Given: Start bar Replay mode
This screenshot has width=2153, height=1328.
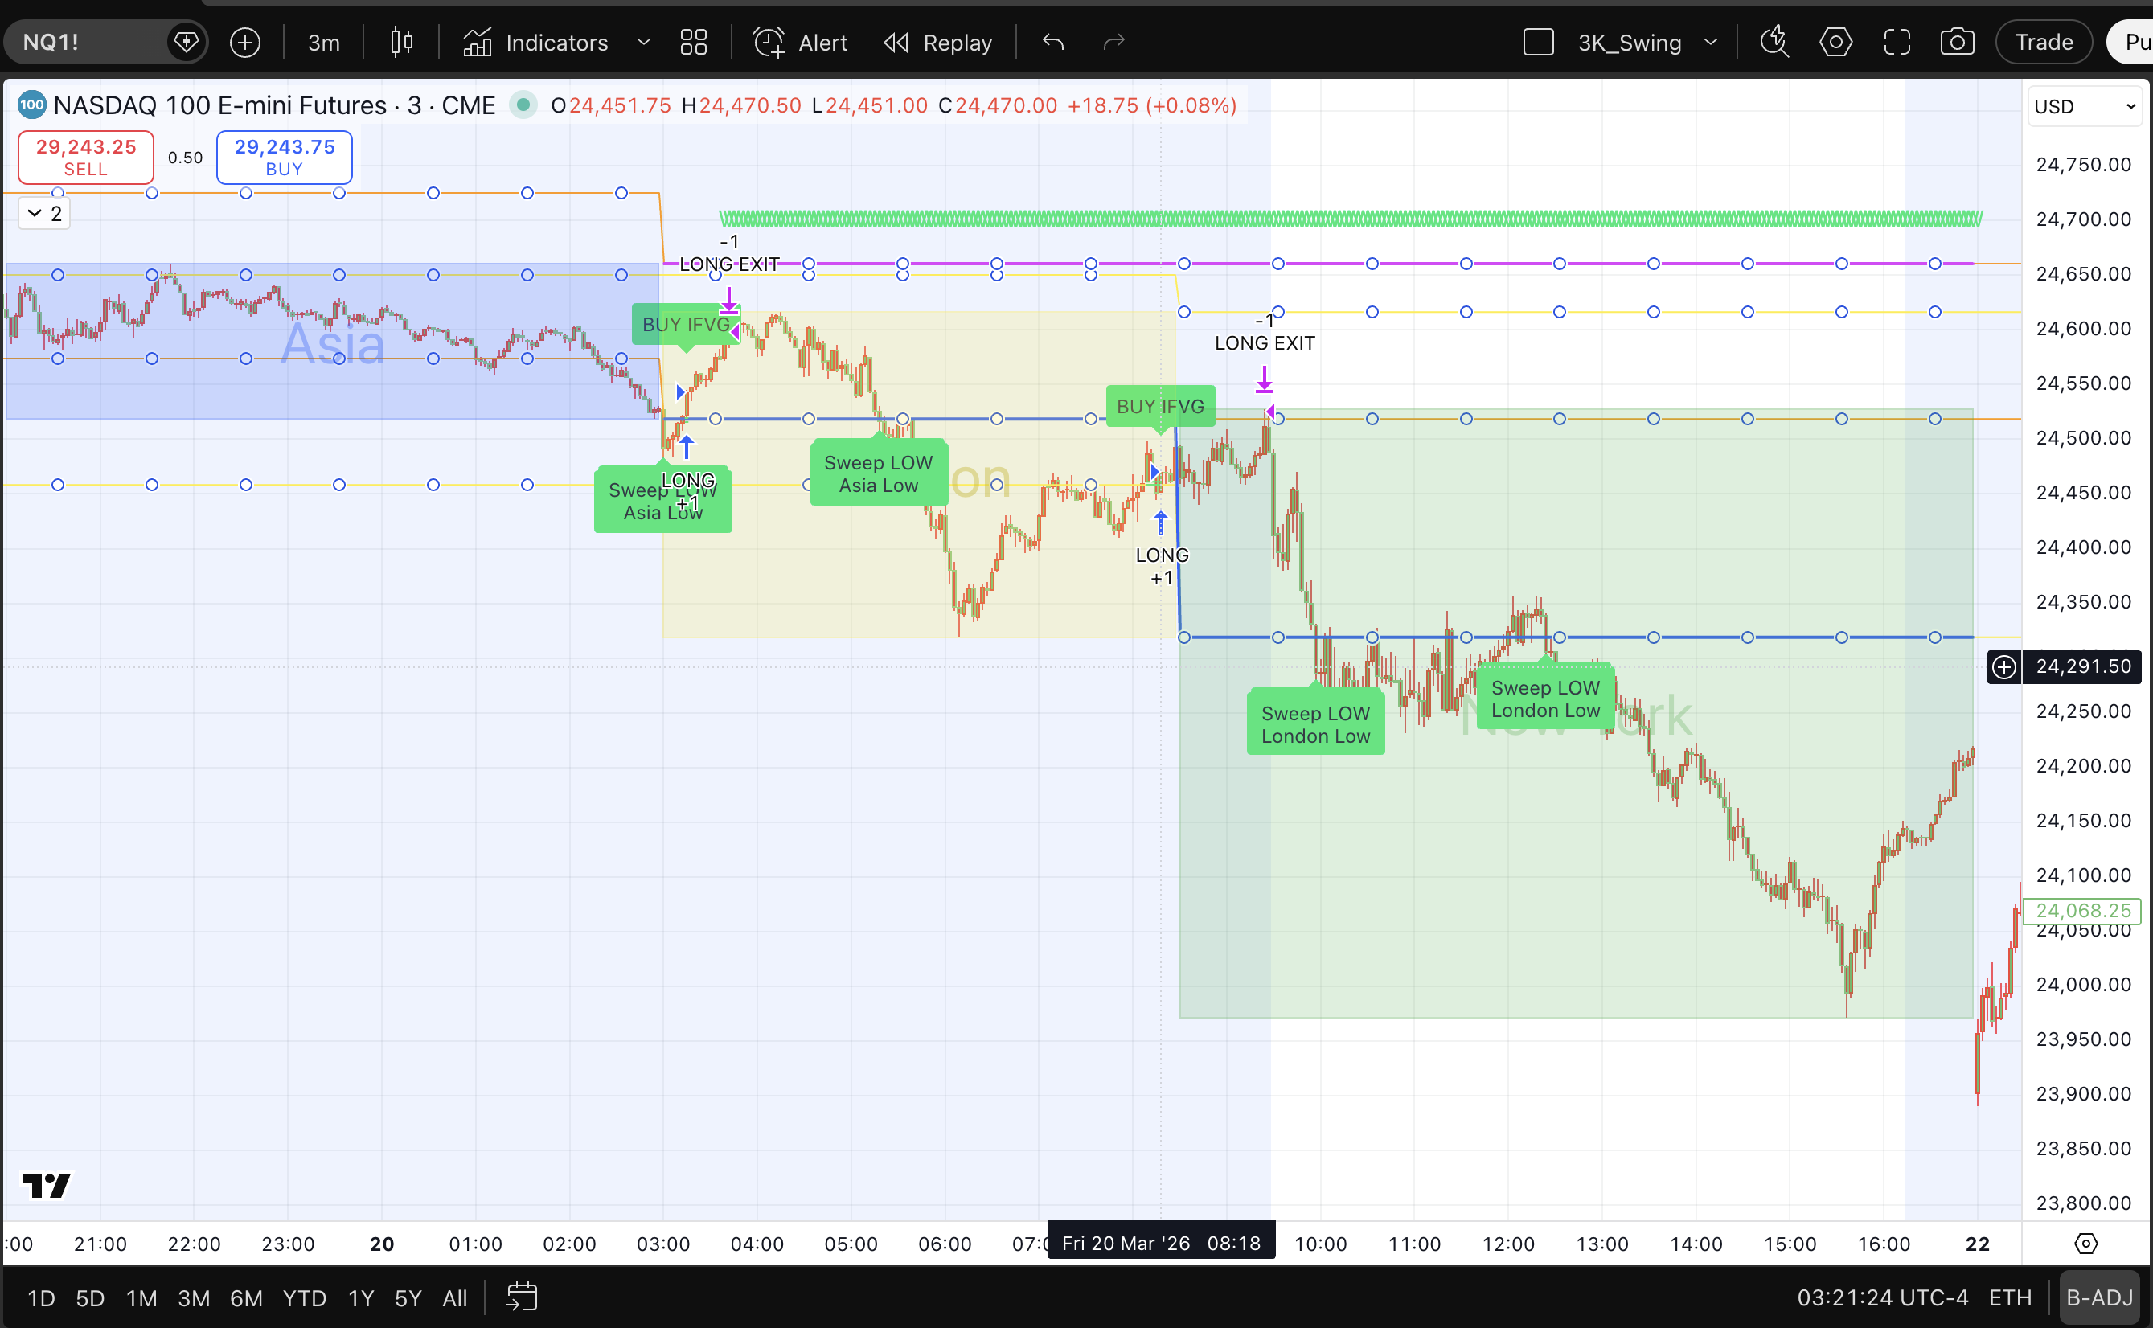Looking at the screenshot, I should click(x=937, y=42).
